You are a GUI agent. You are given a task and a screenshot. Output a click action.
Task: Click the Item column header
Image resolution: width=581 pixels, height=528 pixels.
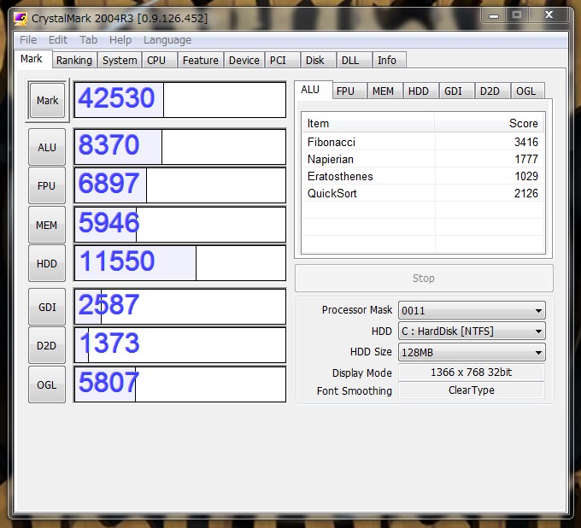(368, 123)
